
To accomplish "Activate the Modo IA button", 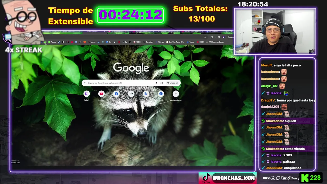I will pyautogui.click(x=173, y=83).
